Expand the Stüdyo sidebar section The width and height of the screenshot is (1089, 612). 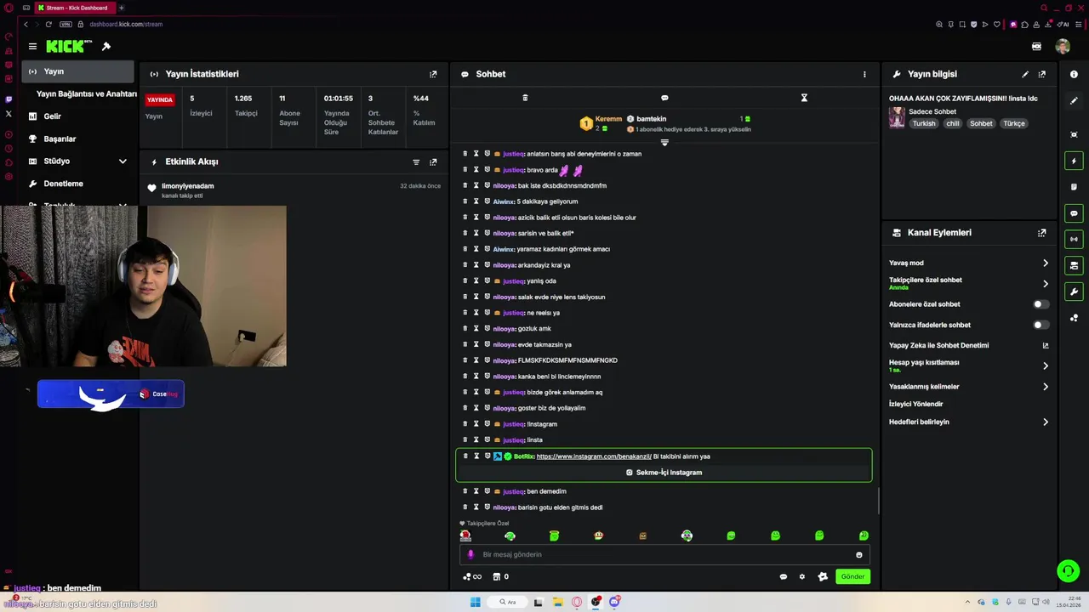tap(123, 161)
